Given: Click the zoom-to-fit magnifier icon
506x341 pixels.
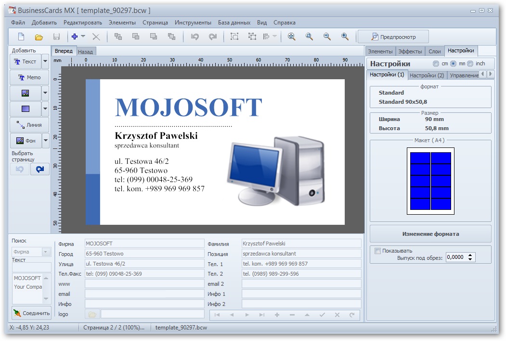Looking at the screenshot, I should point(291,37).
